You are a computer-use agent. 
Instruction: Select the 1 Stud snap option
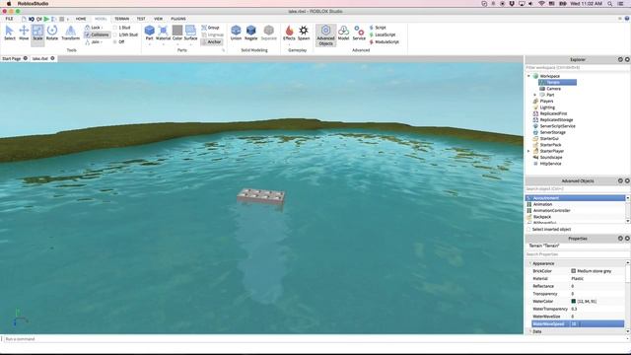[x=122, y=28]
